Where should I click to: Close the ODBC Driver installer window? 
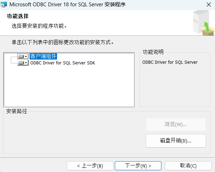209,5
